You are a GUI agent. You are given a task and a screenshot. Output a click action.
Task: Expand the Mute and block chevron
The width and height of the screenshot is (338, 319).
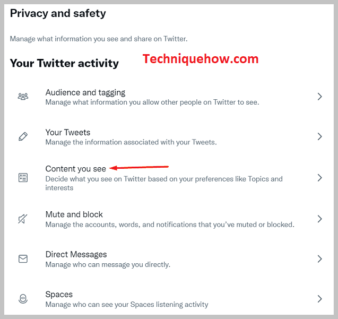319,219
